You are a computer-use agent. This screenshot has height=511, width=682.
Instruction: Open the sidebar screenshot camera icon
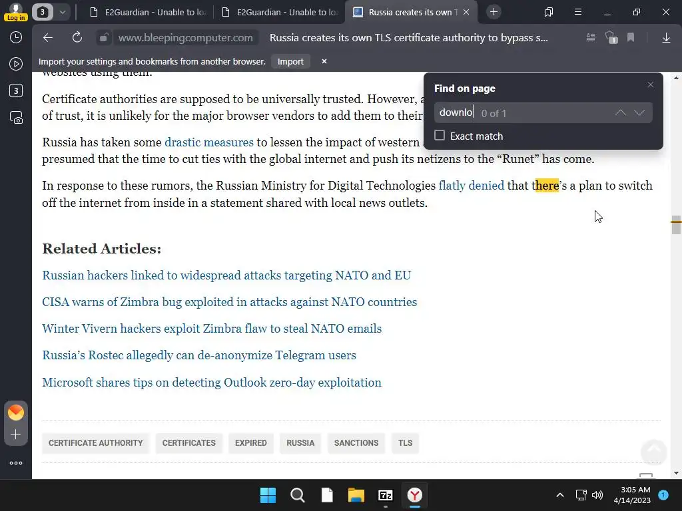[x=16, y=118]
